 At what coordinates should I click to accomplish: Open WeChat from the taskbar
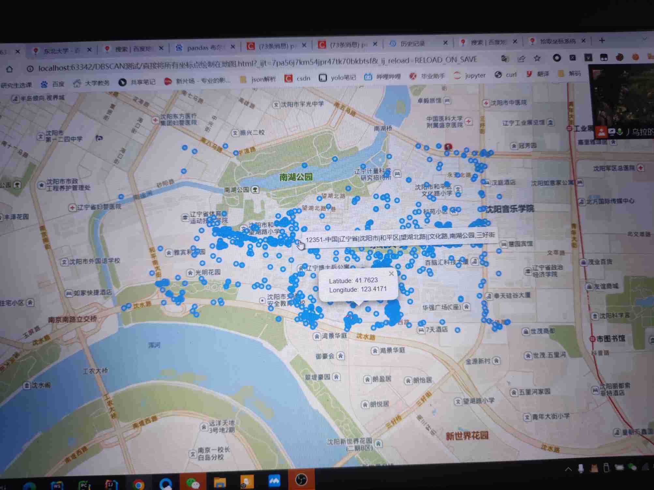click(193, 483)
